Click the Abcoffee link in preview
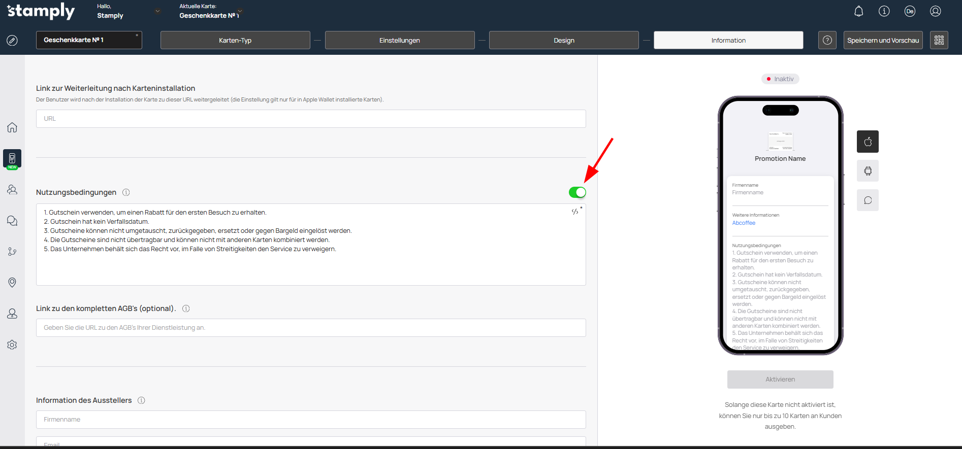 click(x=744, y=223)
